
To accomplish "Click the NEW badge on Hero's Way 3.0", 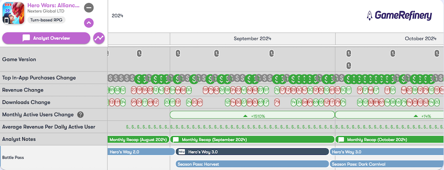I will [182, 152].
